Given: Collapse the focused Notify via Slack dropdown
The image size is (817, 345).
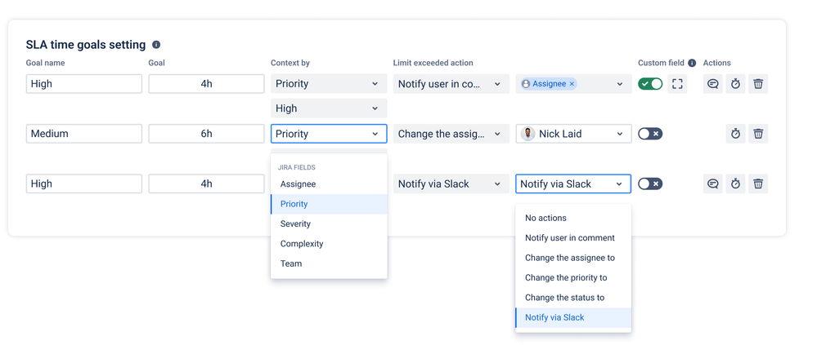Looking at the screenshot, I should tap(573, 184).
